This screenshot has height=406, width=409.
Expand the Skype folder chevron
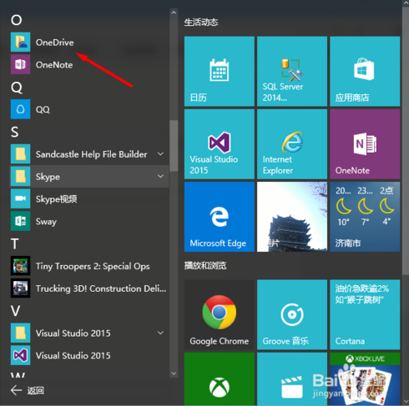click(x=160, y=176)
